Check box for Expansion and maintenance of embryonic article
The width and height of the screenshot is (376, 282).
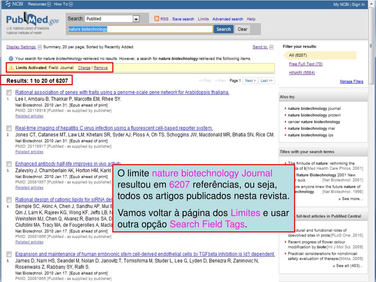point(9,254)
